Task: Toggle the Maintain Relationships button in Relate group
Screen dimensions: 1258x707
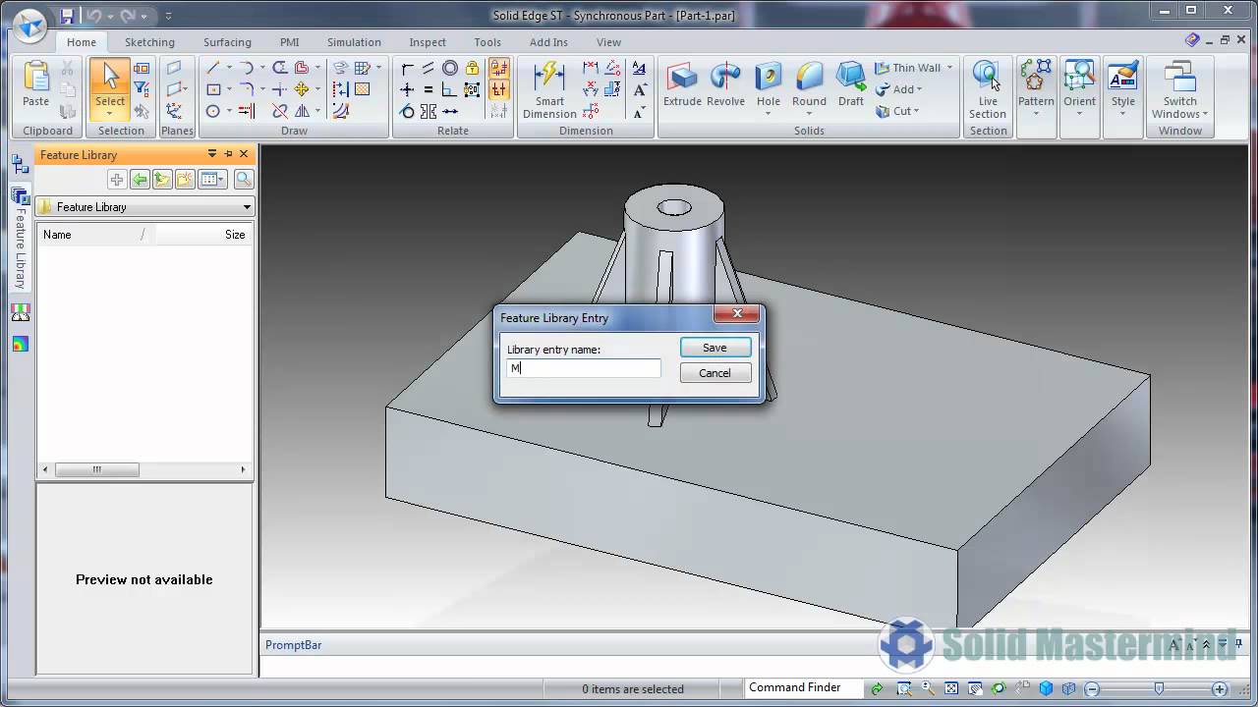Action: coord(499,68)
